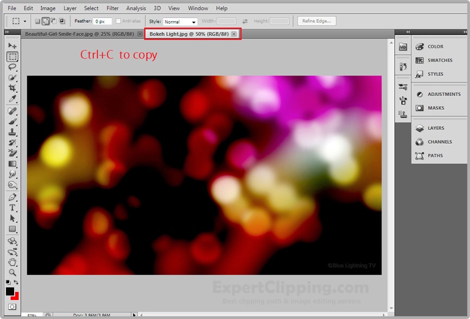Select the Zoom magnifier tool
Viewport: 470px width, 319px height.
(x=12, y=272)
